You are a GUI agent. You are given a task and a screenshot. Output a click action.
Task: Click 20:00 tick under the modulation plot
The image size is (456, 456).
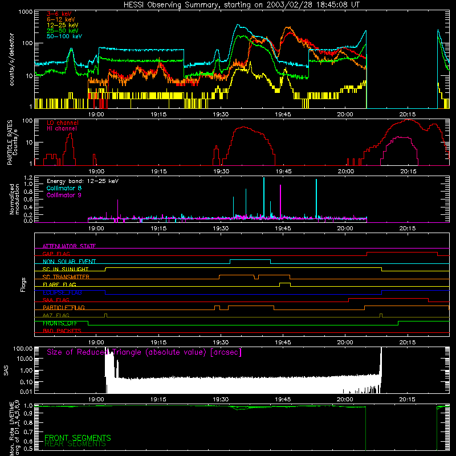[x=345, y=229]
